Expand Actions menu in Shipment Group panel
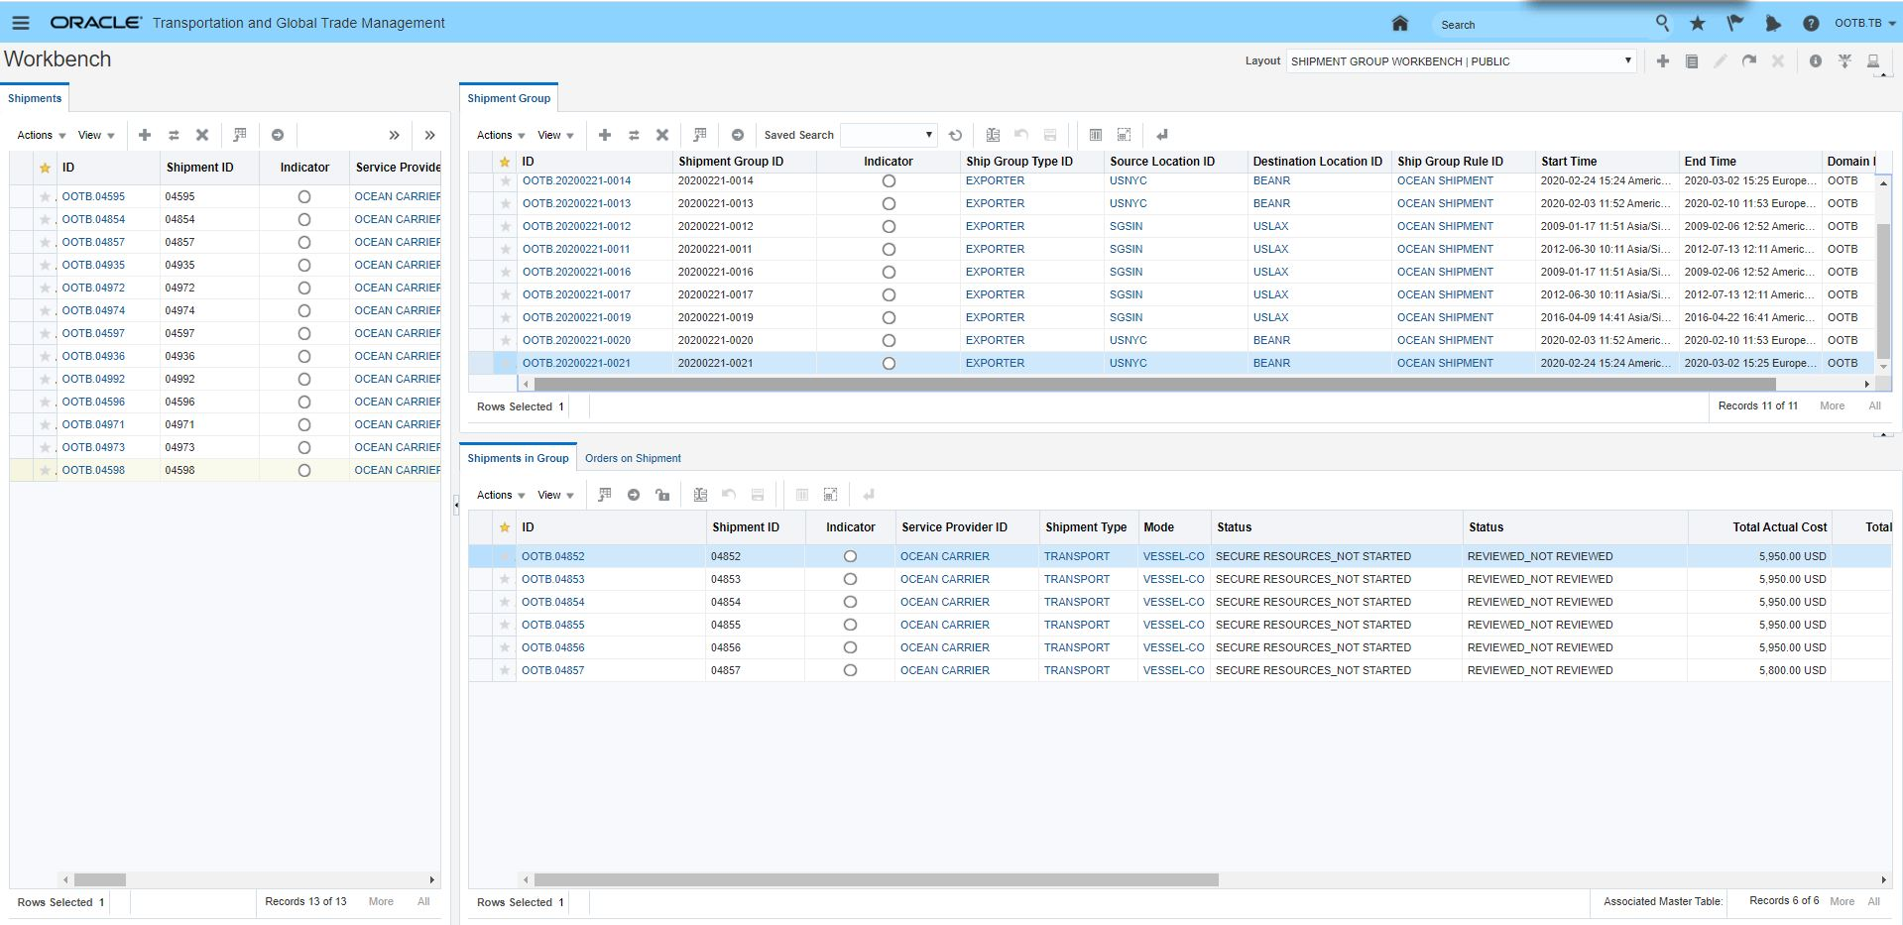The image size is (1903, 925). (500, 135)
